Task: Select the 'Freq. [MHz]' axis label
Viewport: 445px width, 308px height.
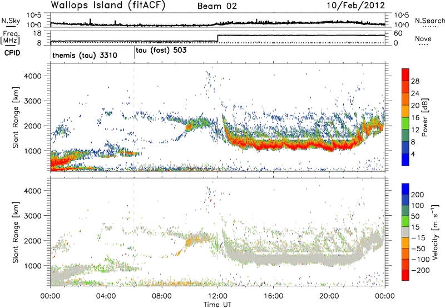Action: (10, 37)
